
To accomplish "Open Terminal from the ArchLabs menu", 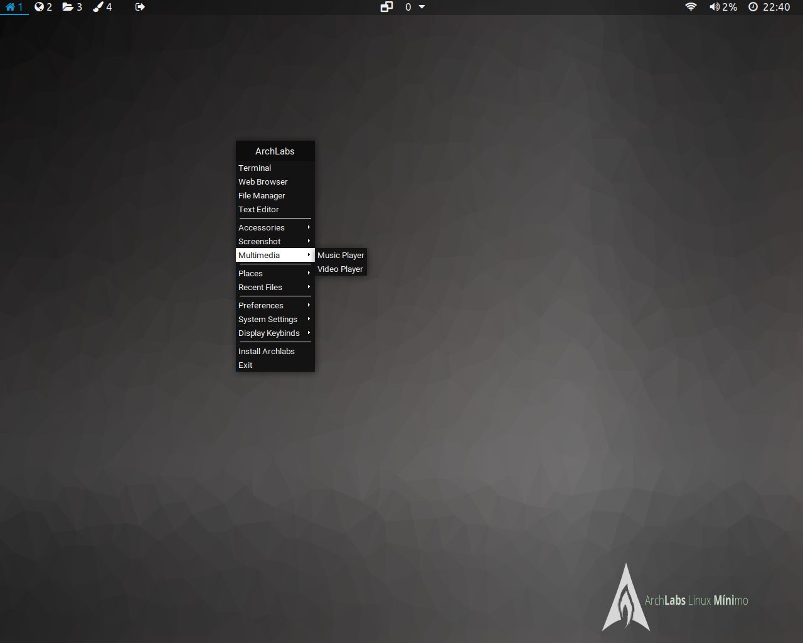I will pos(255,168).
